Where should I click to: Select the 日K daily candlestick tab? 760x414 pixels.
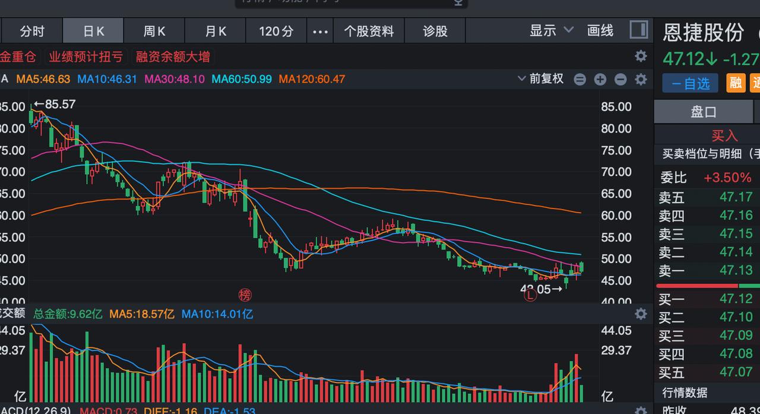(x=94, y=31)
